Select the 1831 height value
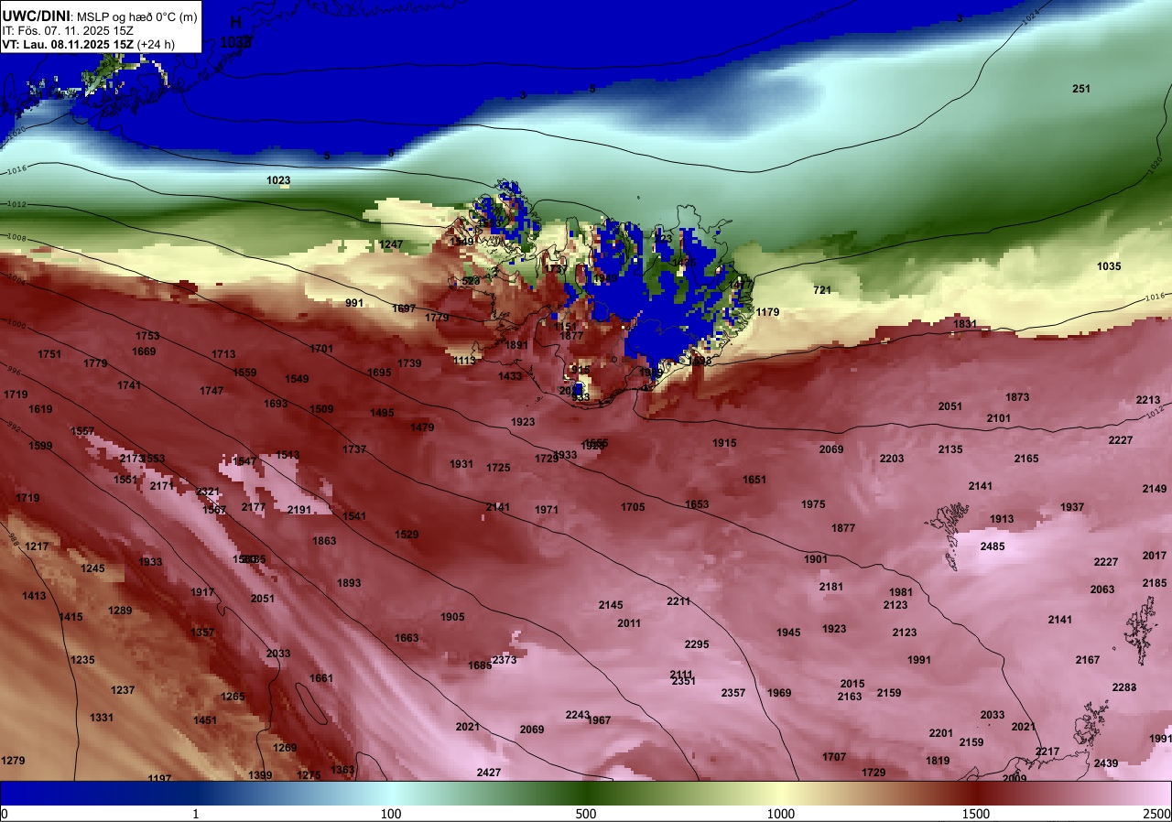Screen dimensions: 1172x822 966,324
